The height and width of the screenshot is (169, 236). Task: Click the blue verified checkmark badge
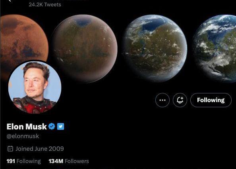coord(52,126)
